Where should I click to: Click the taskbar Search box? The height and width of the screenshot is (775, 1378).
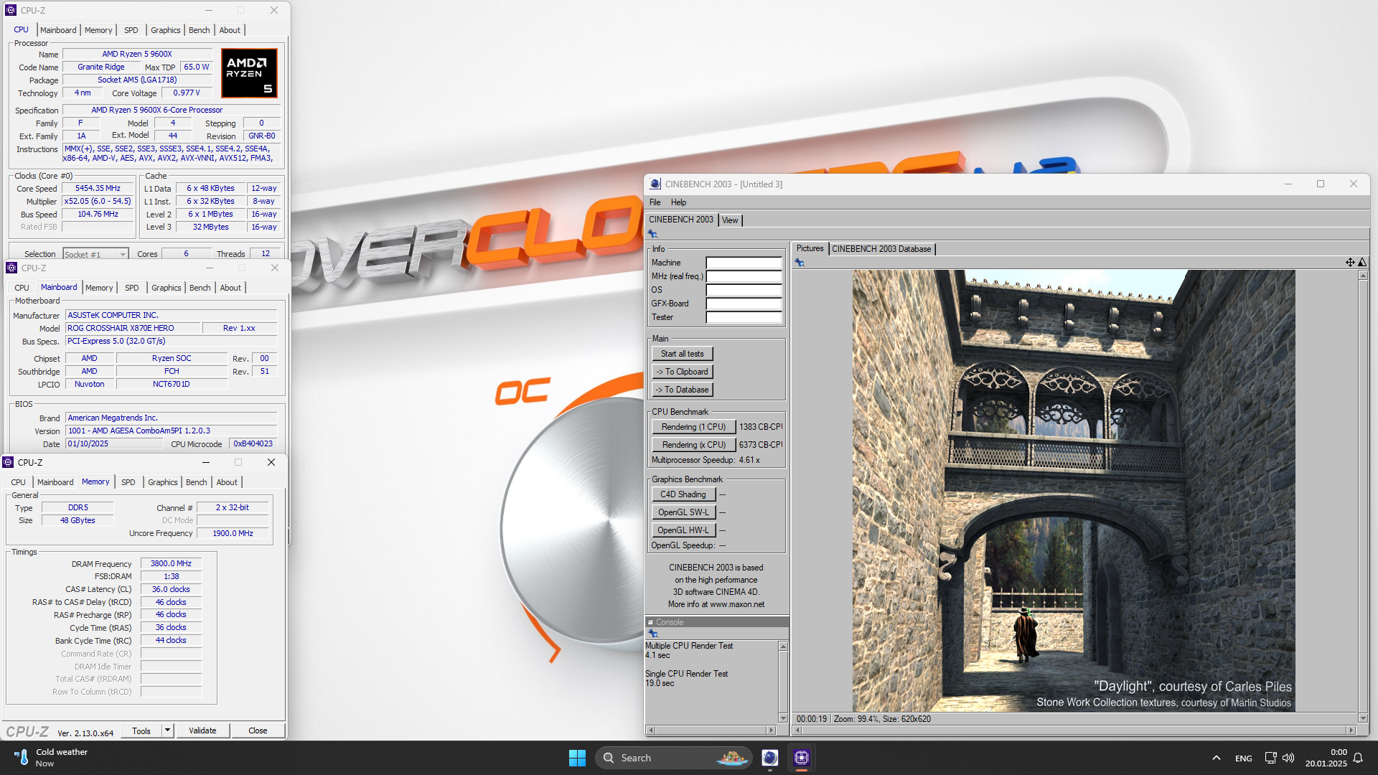coord(673,758)
